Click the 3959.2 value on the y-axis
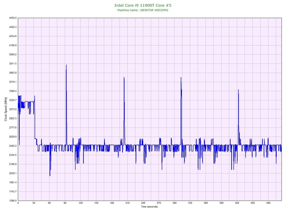286x214 pixels. tap(13, 55)
